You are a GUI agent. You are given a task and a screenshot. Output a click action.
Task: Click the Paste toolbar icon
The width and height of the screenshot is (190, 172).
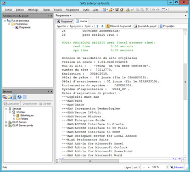pos(142,10)
